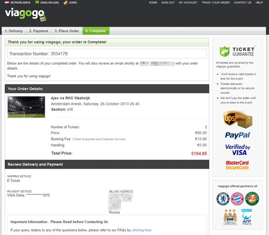Image resolution: width=269 pixels, height=235 pixels.
Task: Go to My Account in top menu
Action: 188,3
